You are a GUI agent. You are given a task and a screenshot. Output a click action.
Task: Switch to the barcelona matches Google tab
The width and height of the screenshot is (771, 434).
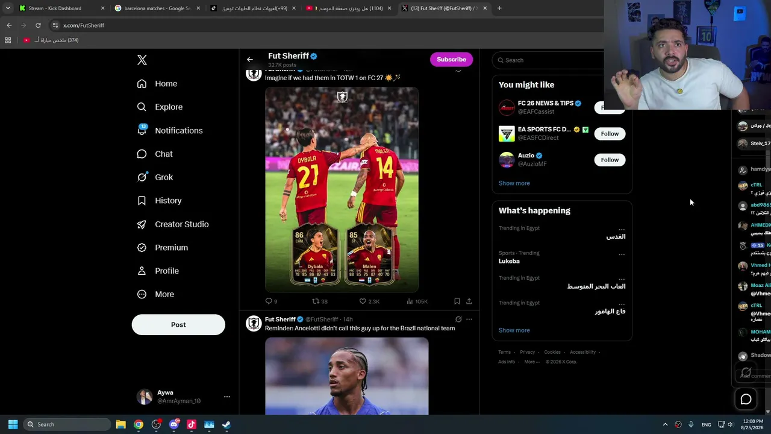(x=157, y=8)
